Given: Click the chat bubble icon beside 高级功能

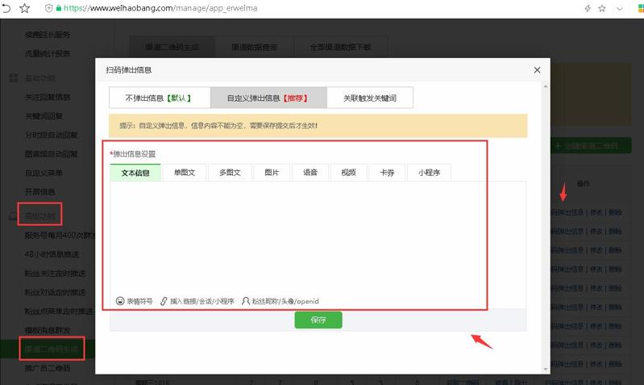Looking at the screenshot, I should 13,216.
